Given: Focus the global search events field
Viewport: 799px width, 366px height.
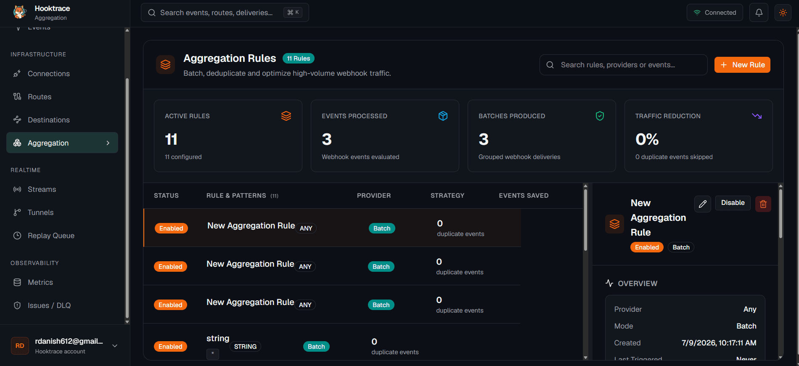Looking at the screenshot, I should click(x=225, y=13).
